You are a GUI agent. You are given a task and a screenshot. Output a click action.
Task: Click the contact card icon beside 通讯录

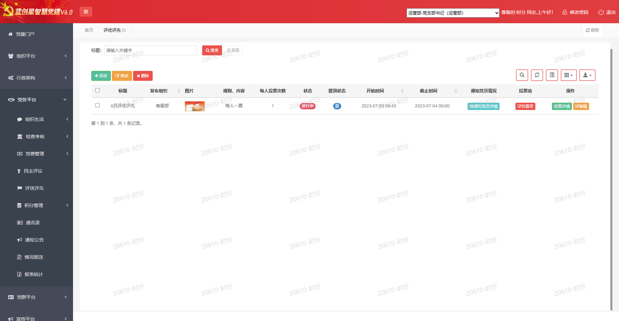coord(20,223)
